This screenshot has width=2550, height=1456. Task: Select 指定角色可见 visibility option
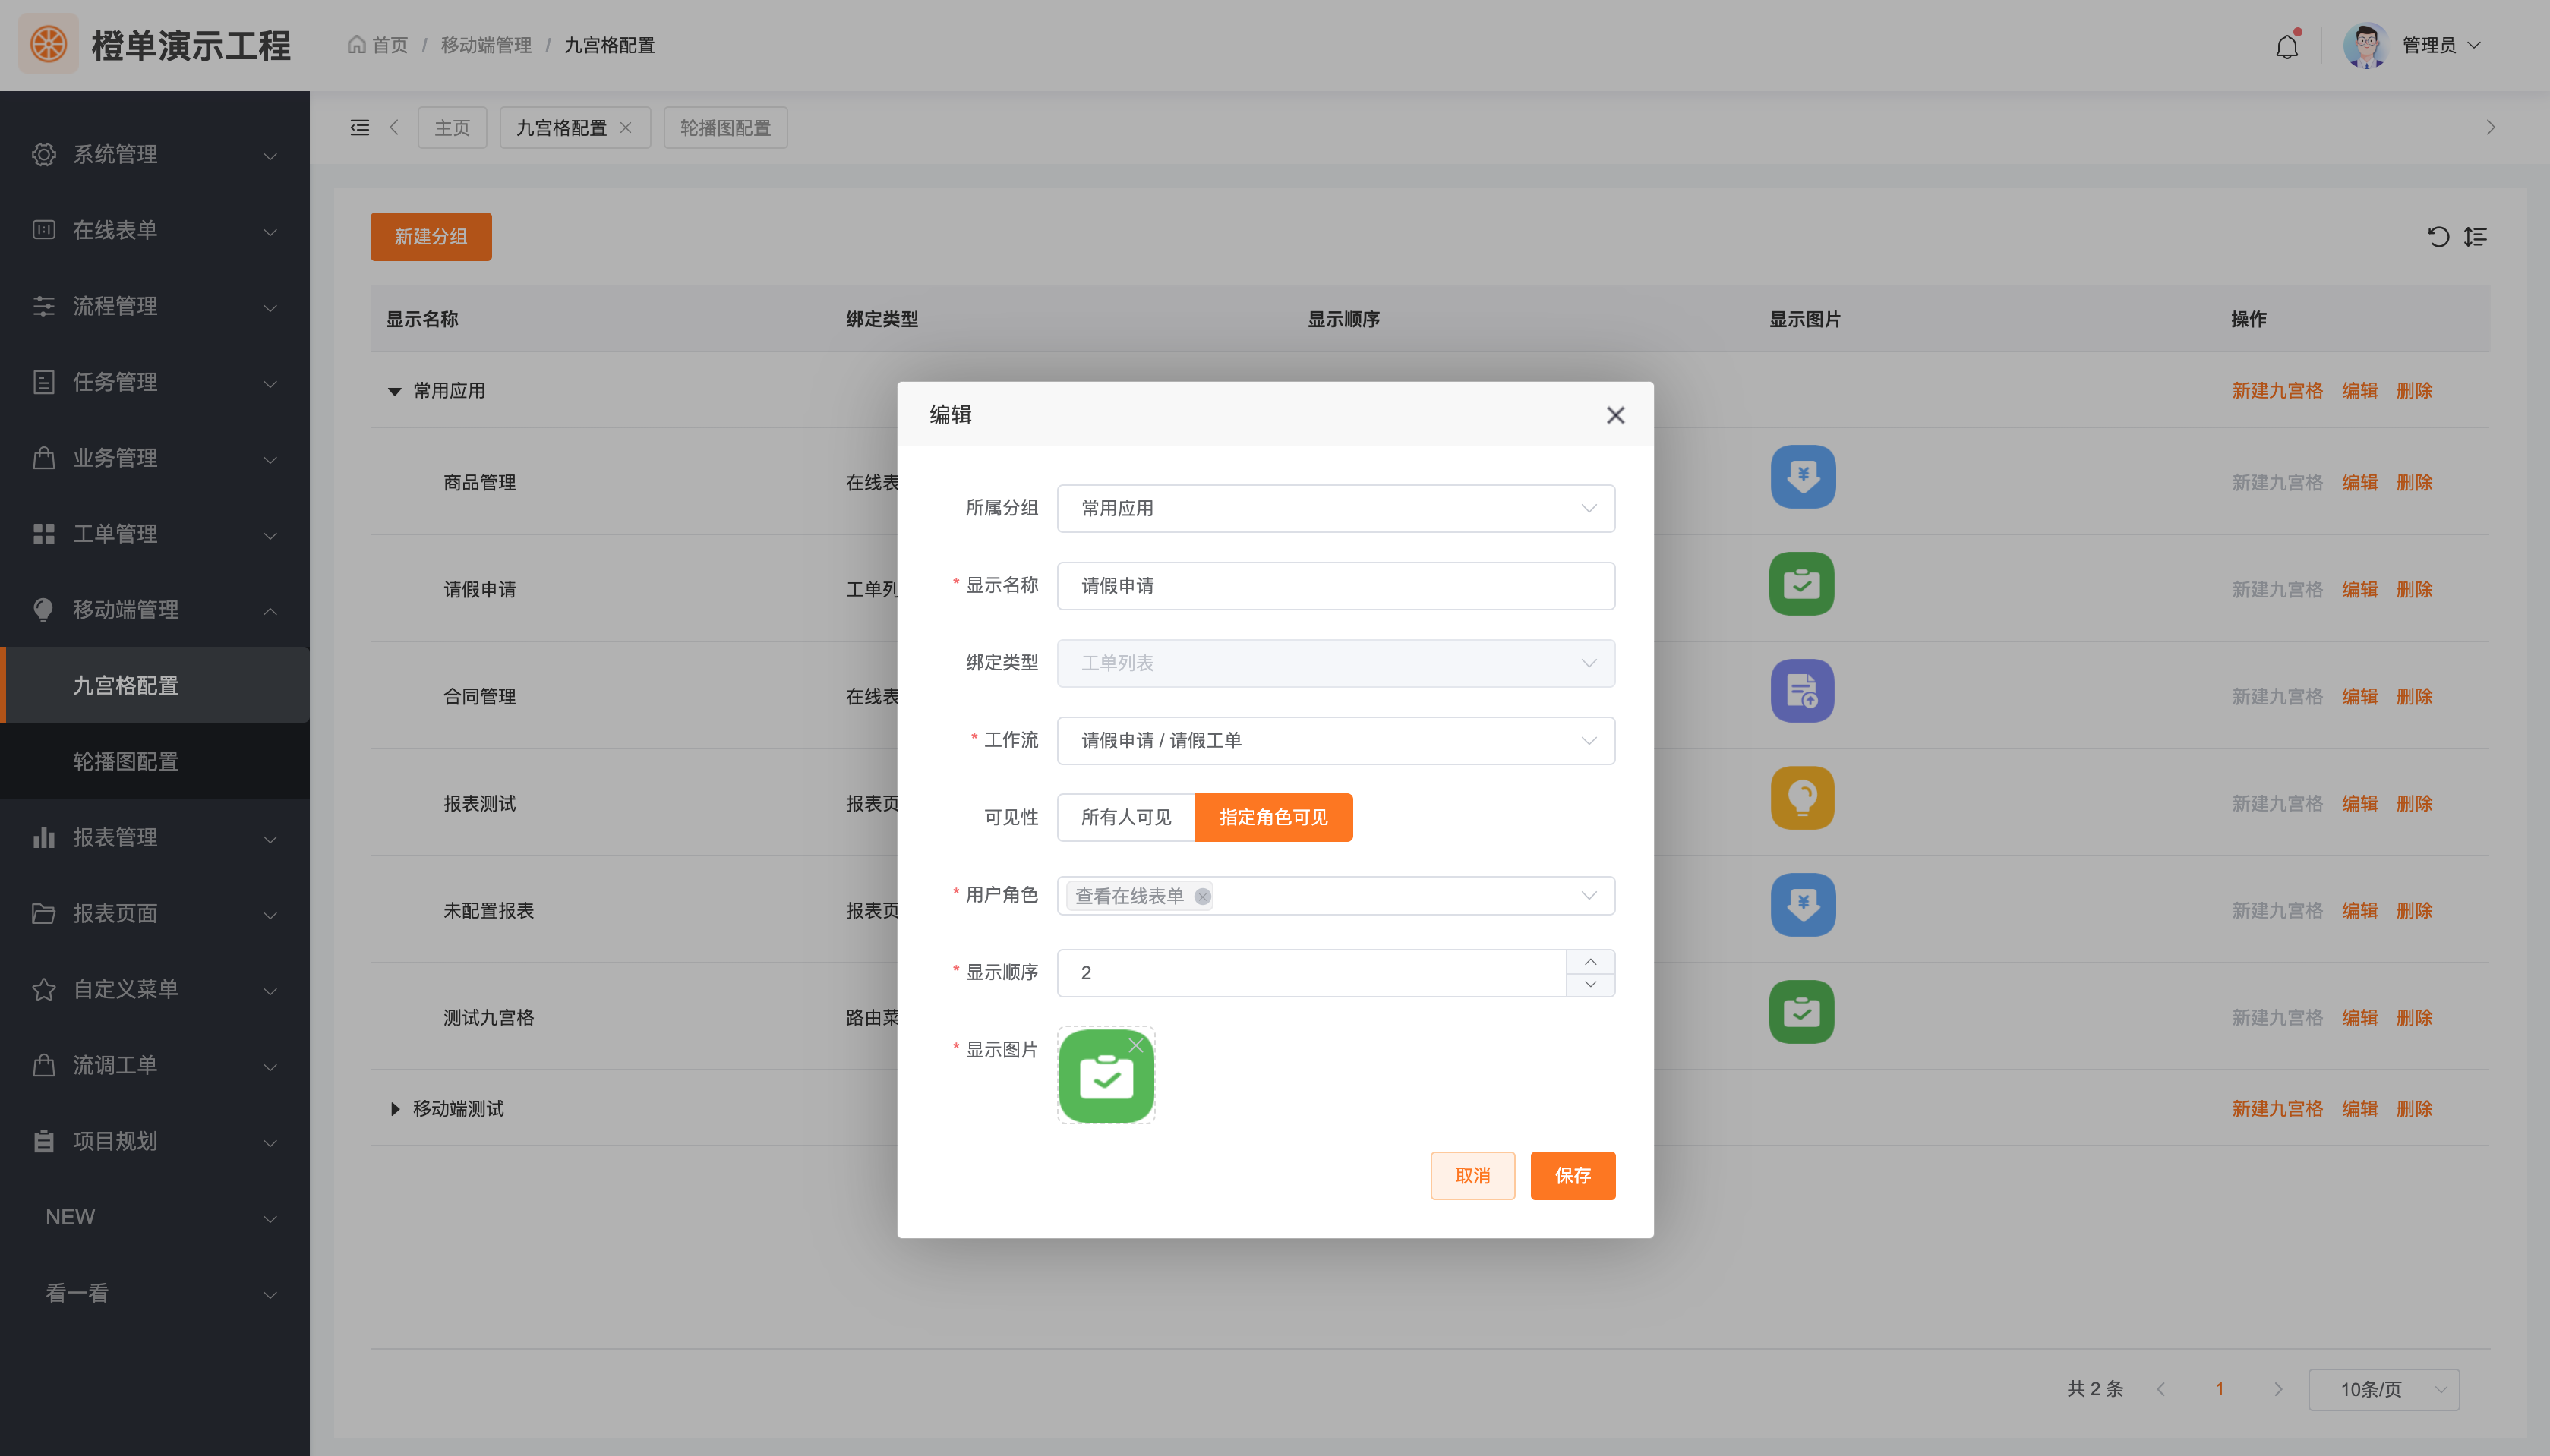pyautogui.click(x=1273, y=817)
